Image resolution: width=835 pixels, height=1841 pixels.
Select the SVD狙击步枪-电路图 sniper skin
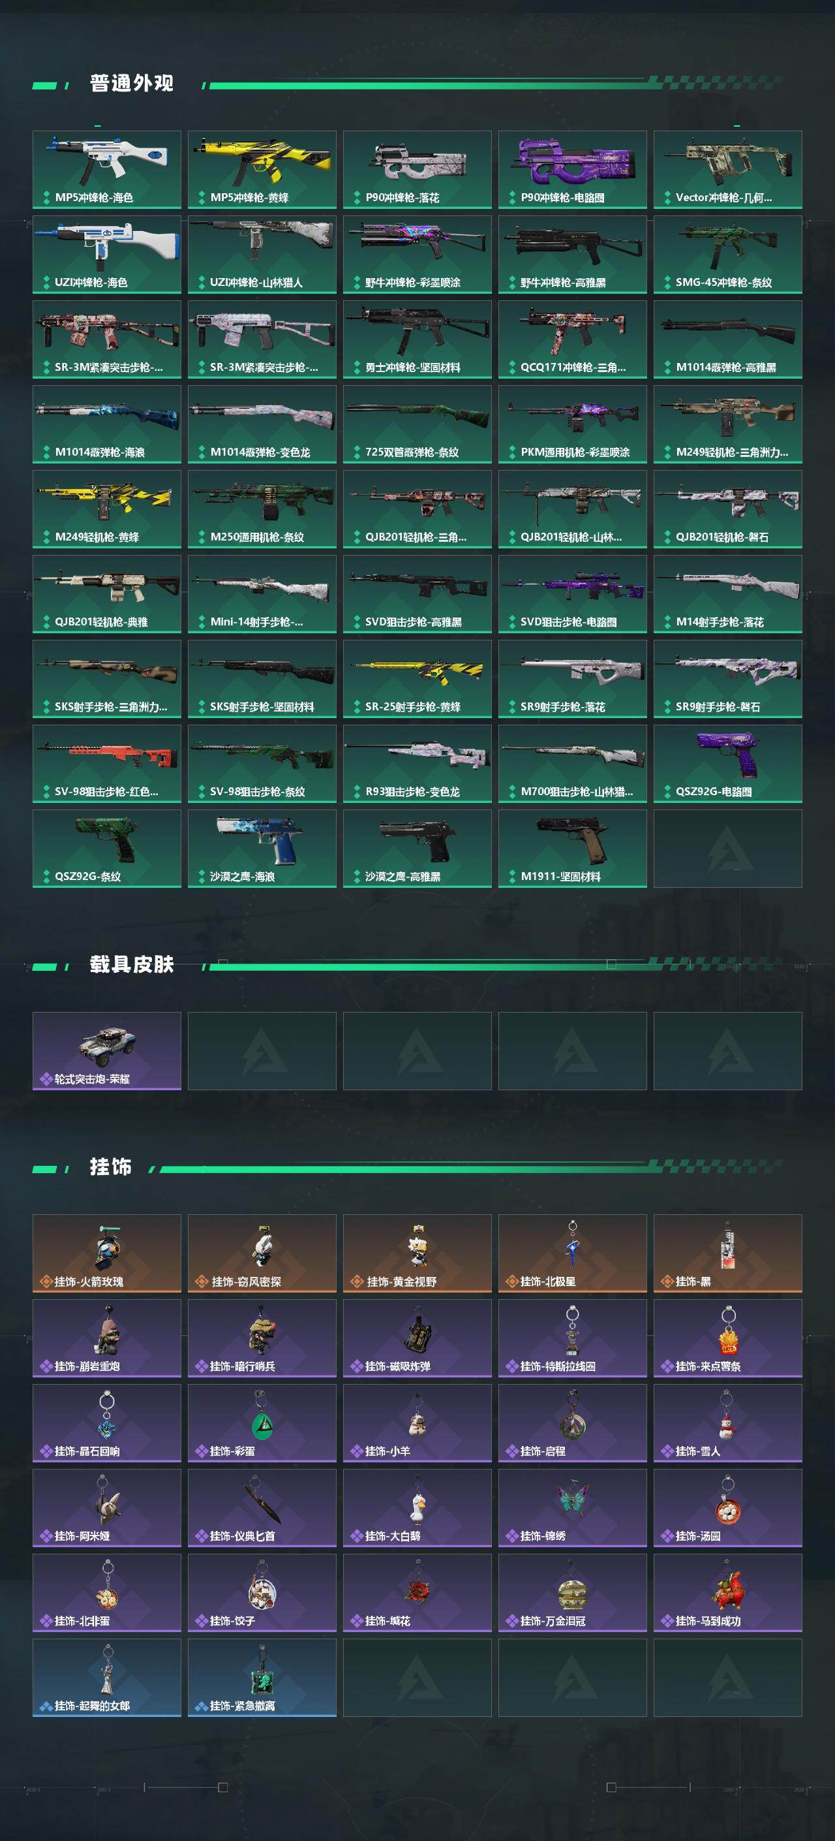coord(573,594)
